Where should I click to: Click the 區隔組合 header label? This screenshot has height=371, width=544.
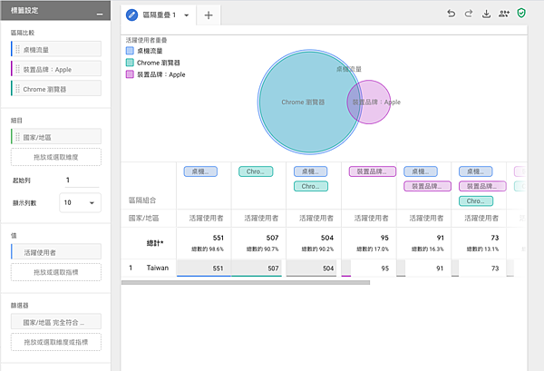click(x=142, y=200)
